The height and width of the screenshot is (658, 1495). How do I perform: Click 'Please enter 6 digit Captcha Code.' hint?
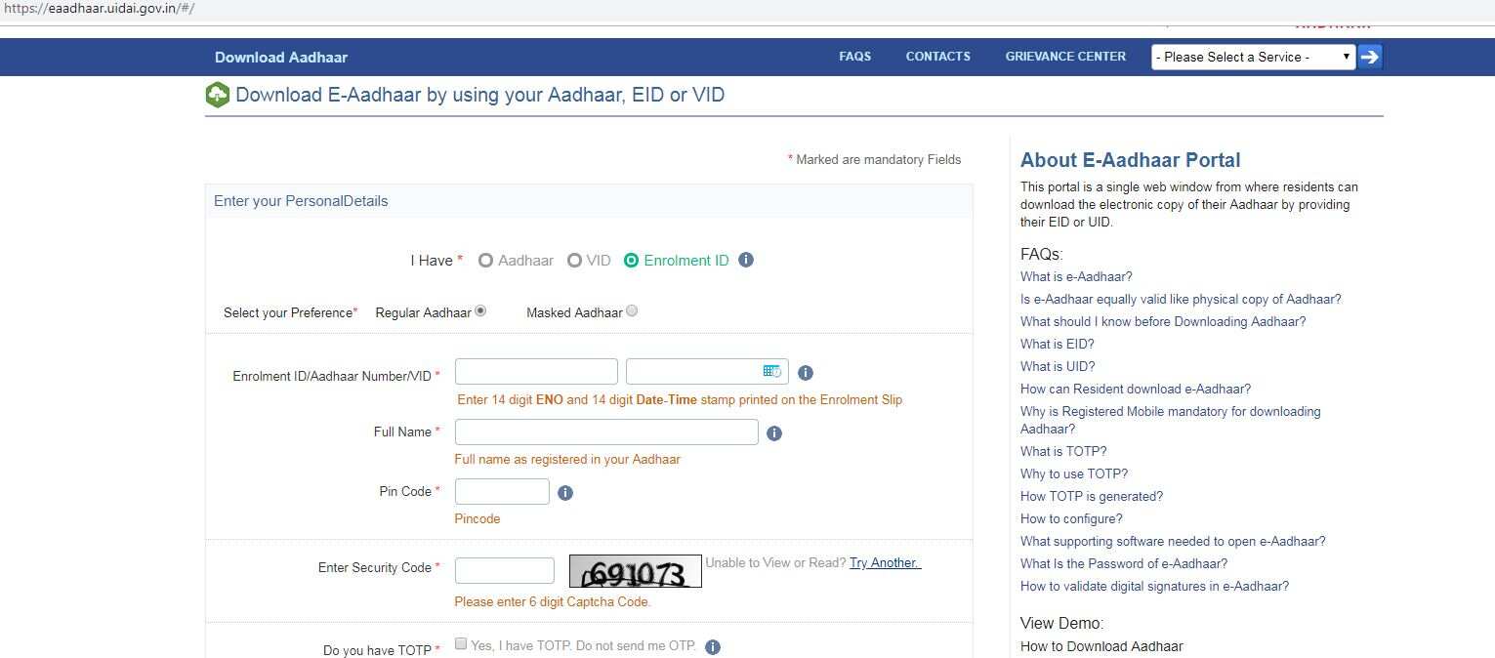[x=553, y=601]
